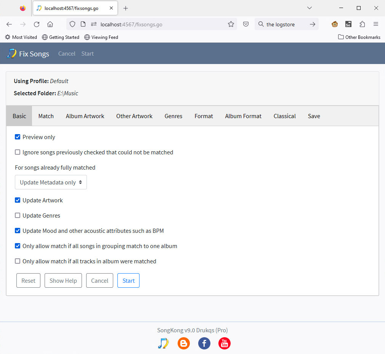Click the Fix Songs header title
This screenshot has height=354, width=385.
coord(34,54)
